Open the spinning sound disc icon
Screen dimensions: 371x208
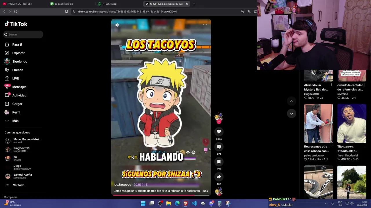coord(219,191)
